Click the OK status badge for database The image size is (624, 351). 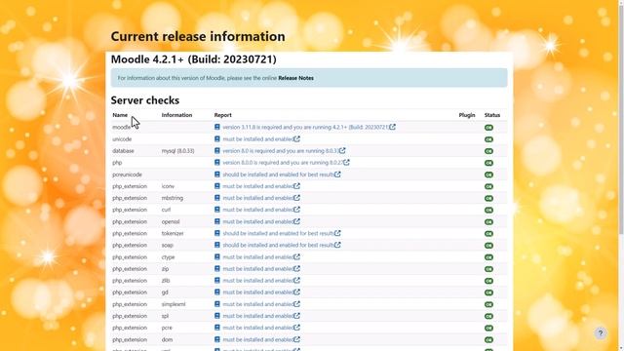click(x=488, y=151)
